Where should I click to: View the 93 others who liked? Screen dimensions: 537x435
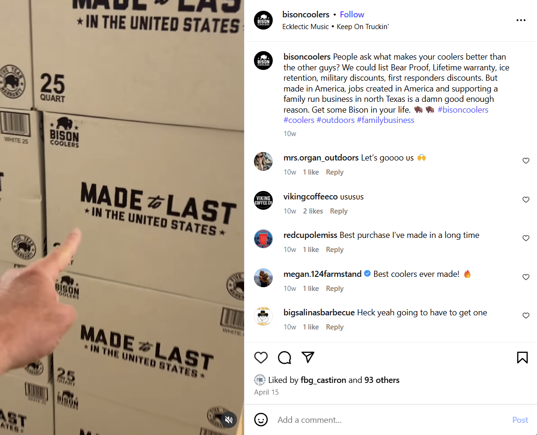pos(382,380)
